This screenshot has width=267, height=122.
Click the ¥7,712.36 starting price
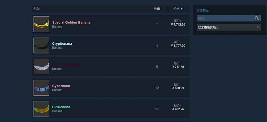tap(178, 25)
